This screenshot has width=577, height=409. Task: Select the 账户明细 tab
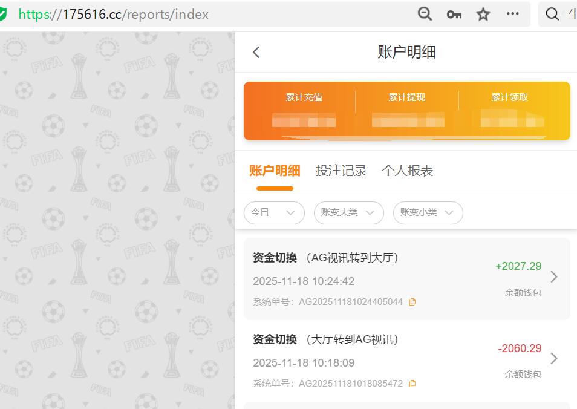(275, 171)
